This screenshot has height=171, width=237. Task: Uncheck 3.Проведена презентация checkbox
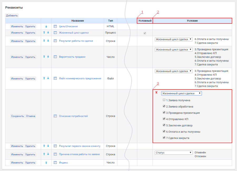click(164, 112)
